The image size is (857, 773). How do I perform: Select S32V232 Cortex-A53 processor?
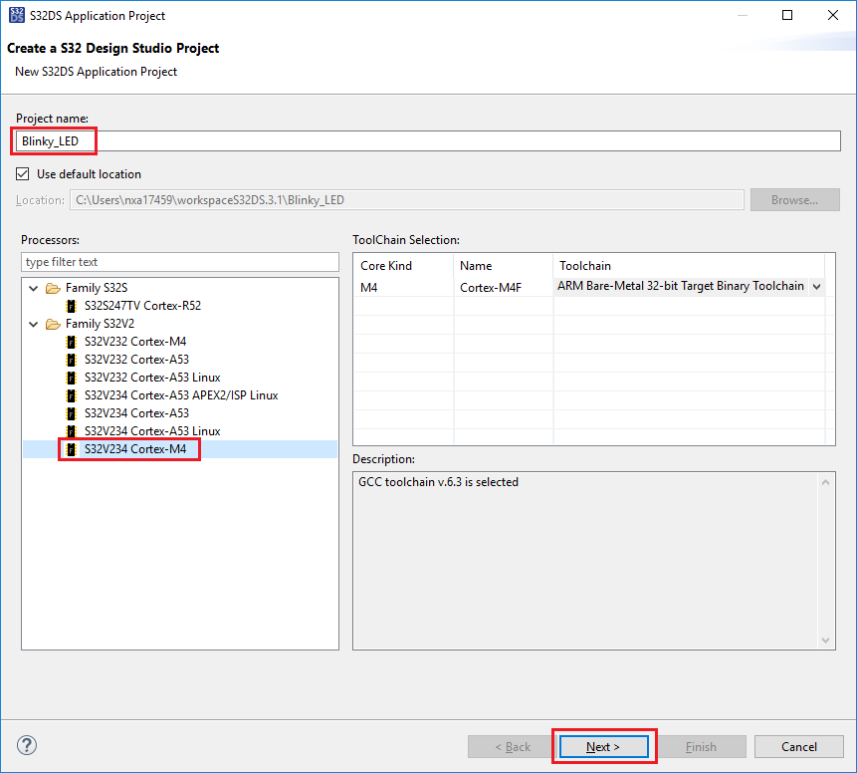[136, 360]
